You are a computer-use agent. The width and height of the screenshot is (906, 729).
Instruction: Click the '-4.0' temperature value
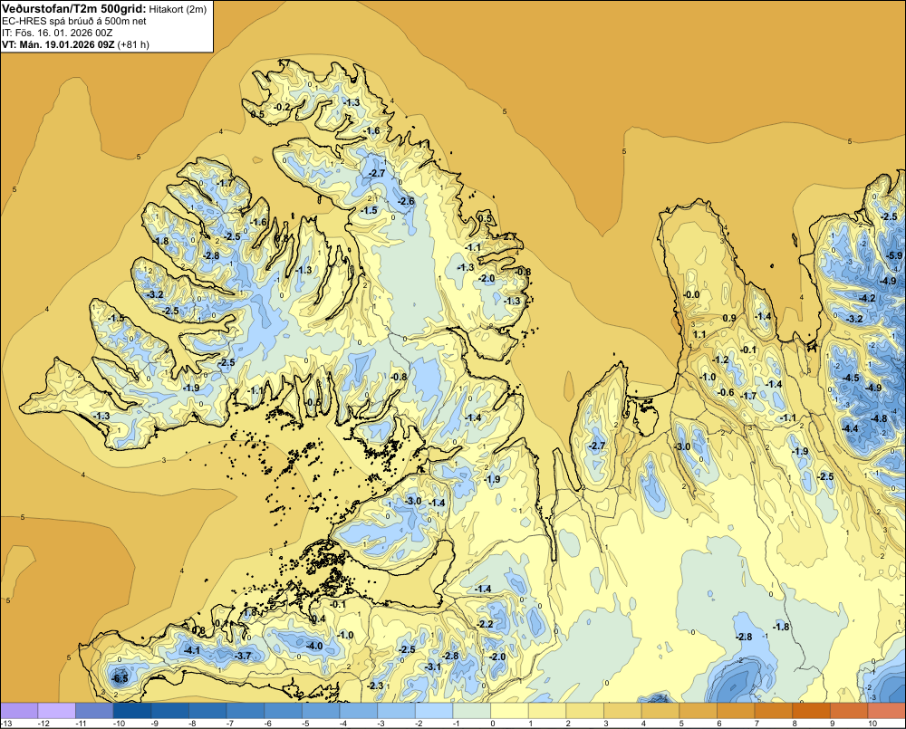[314, 646]
